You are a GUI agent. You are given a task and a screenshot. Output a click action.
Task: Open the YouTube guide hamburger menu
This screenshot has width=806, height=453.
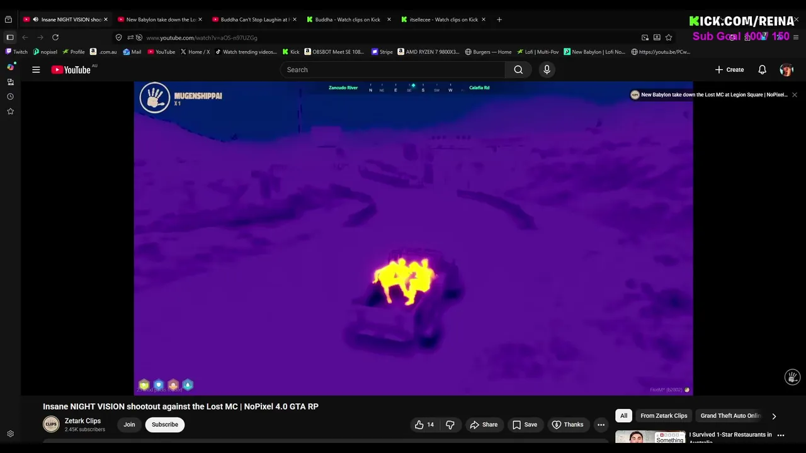36,70
